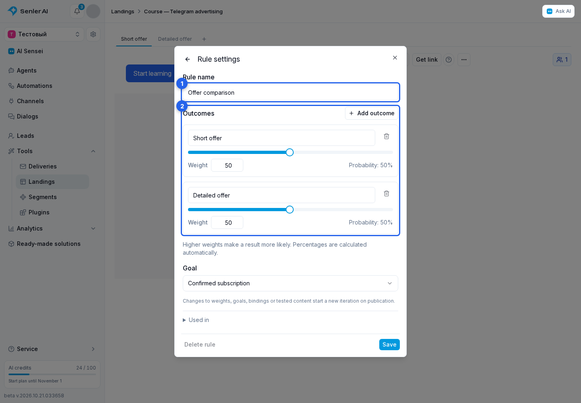Open the Goal dropdown
Viewport: 581px width, 403px height.
[290, 283]
